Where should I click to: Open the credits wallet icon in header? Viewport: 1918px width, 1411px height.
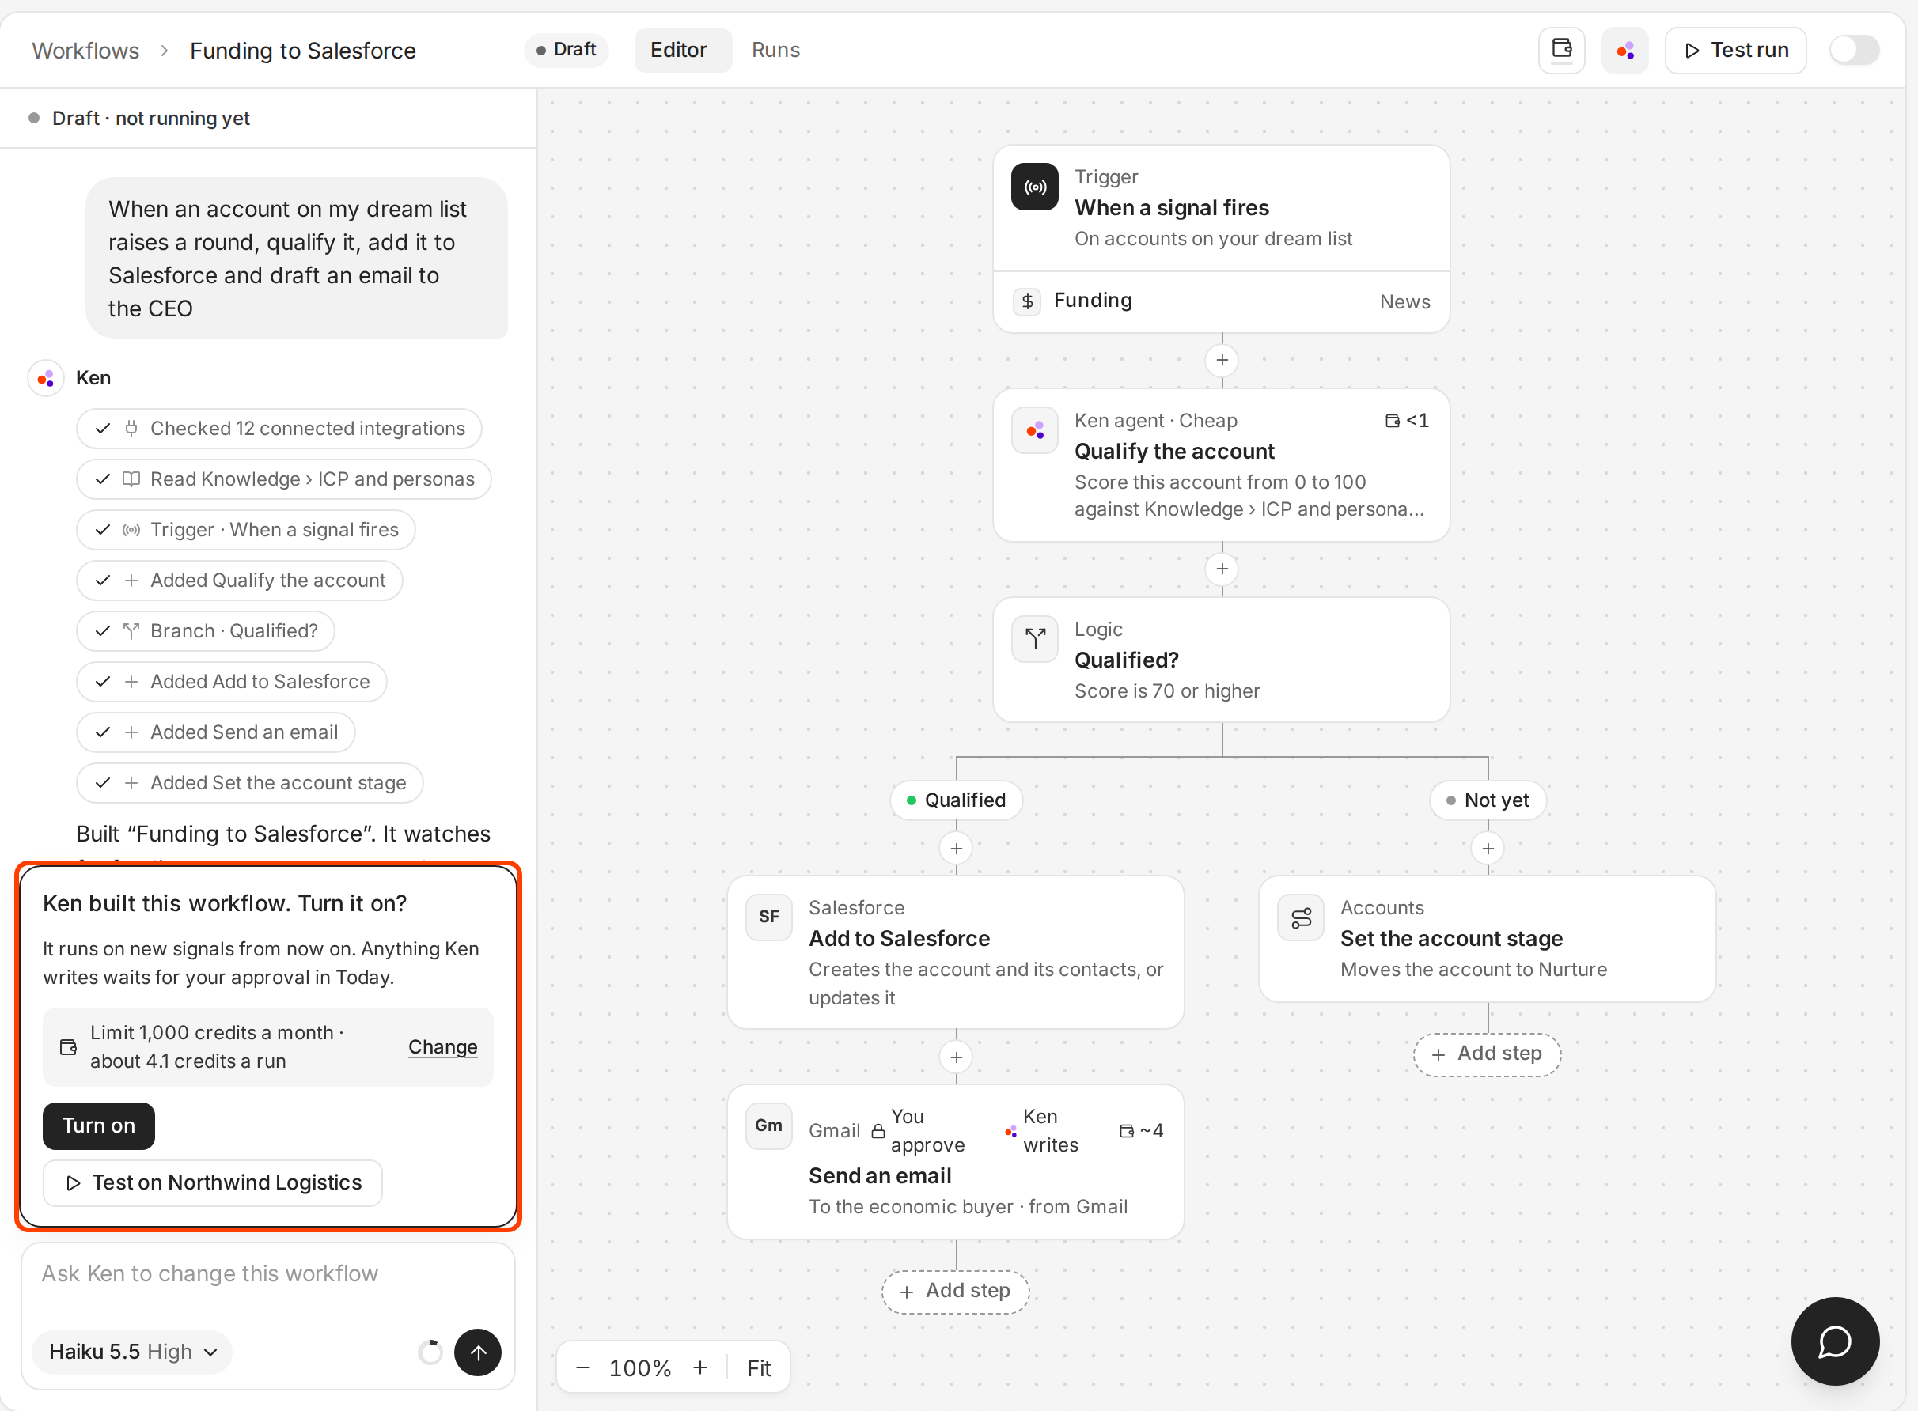click(x=1561, y=51)
